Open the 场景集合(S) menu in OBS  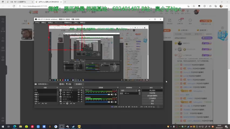click(x=68, y=23)
